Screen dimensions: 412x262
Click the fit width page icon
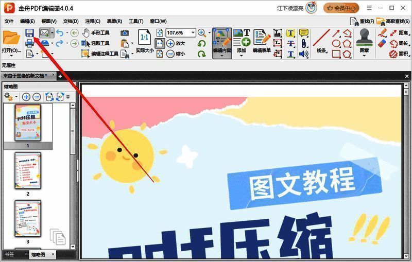tap(160, 43)
